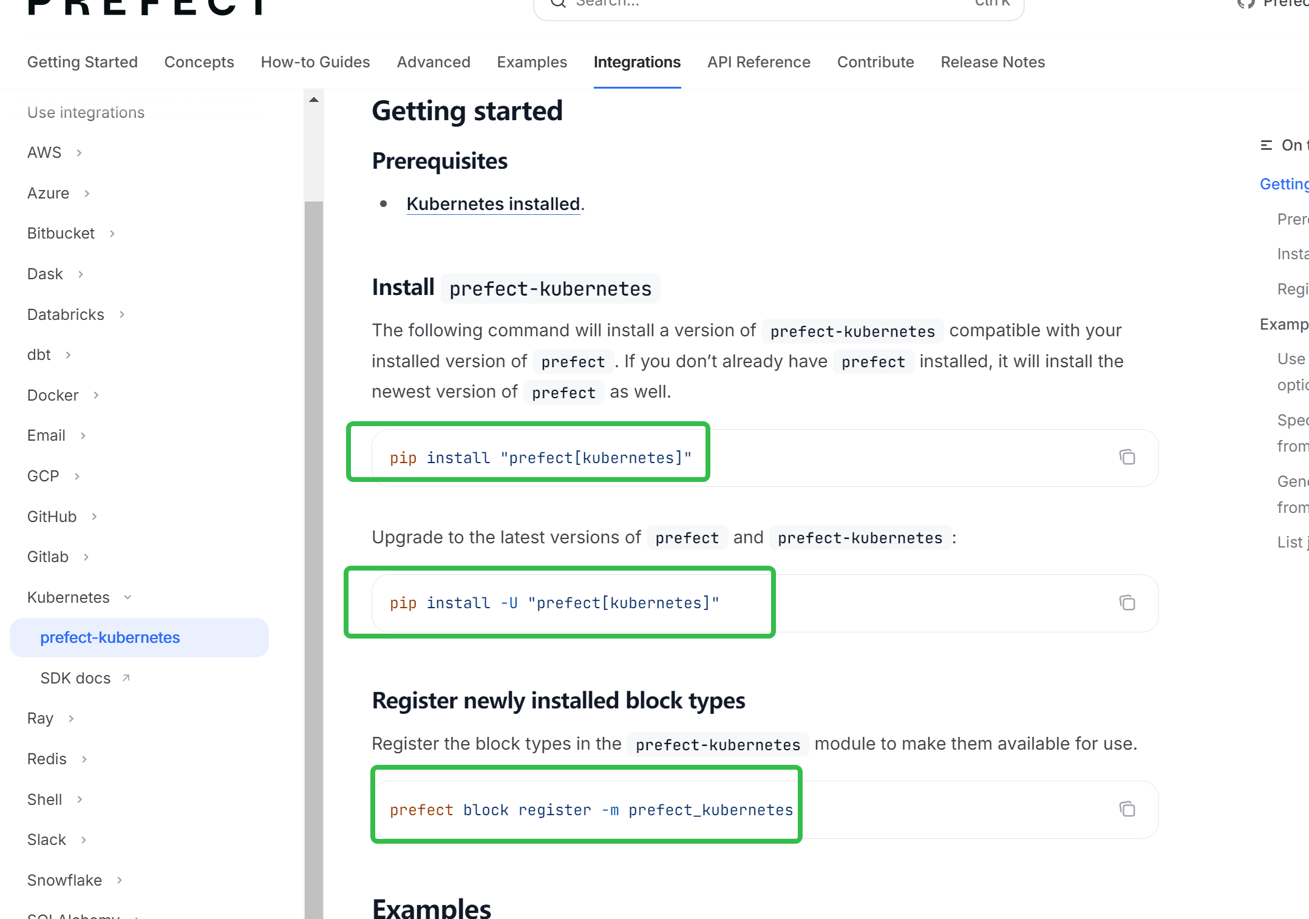Image resolution: width=1309 pixels, height=919 pixels.
Task: Copy the pip install prefect[kubernetes] command
Action: pyautogui.click(x=1127, y=457)
